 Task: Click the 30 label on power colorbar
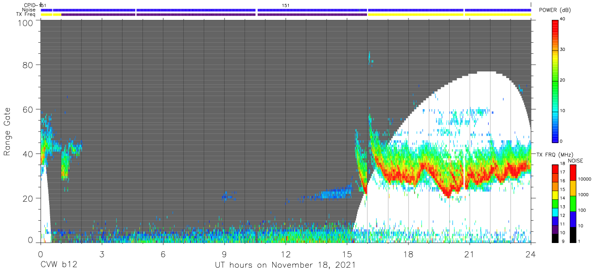pyautogui.click(x=563, y=50)
